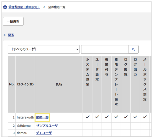
Task: Open the (すべてのユーザ) user filter dropdown
Action: (x=44, y=49)
